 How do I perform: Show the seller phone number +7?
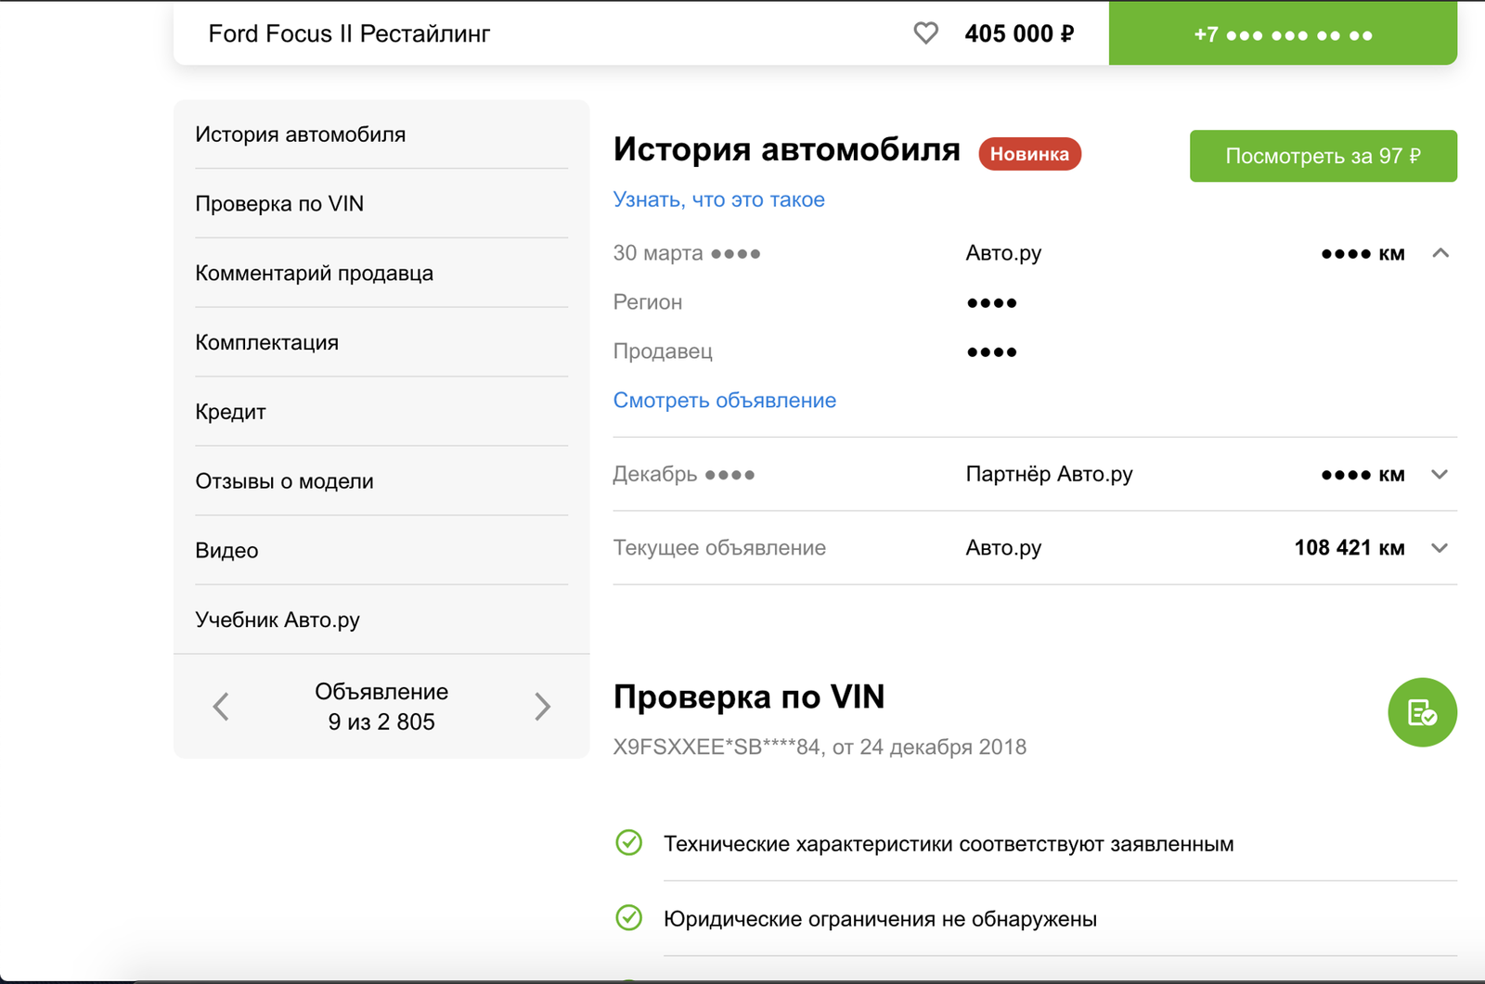tap(1283, 33)
